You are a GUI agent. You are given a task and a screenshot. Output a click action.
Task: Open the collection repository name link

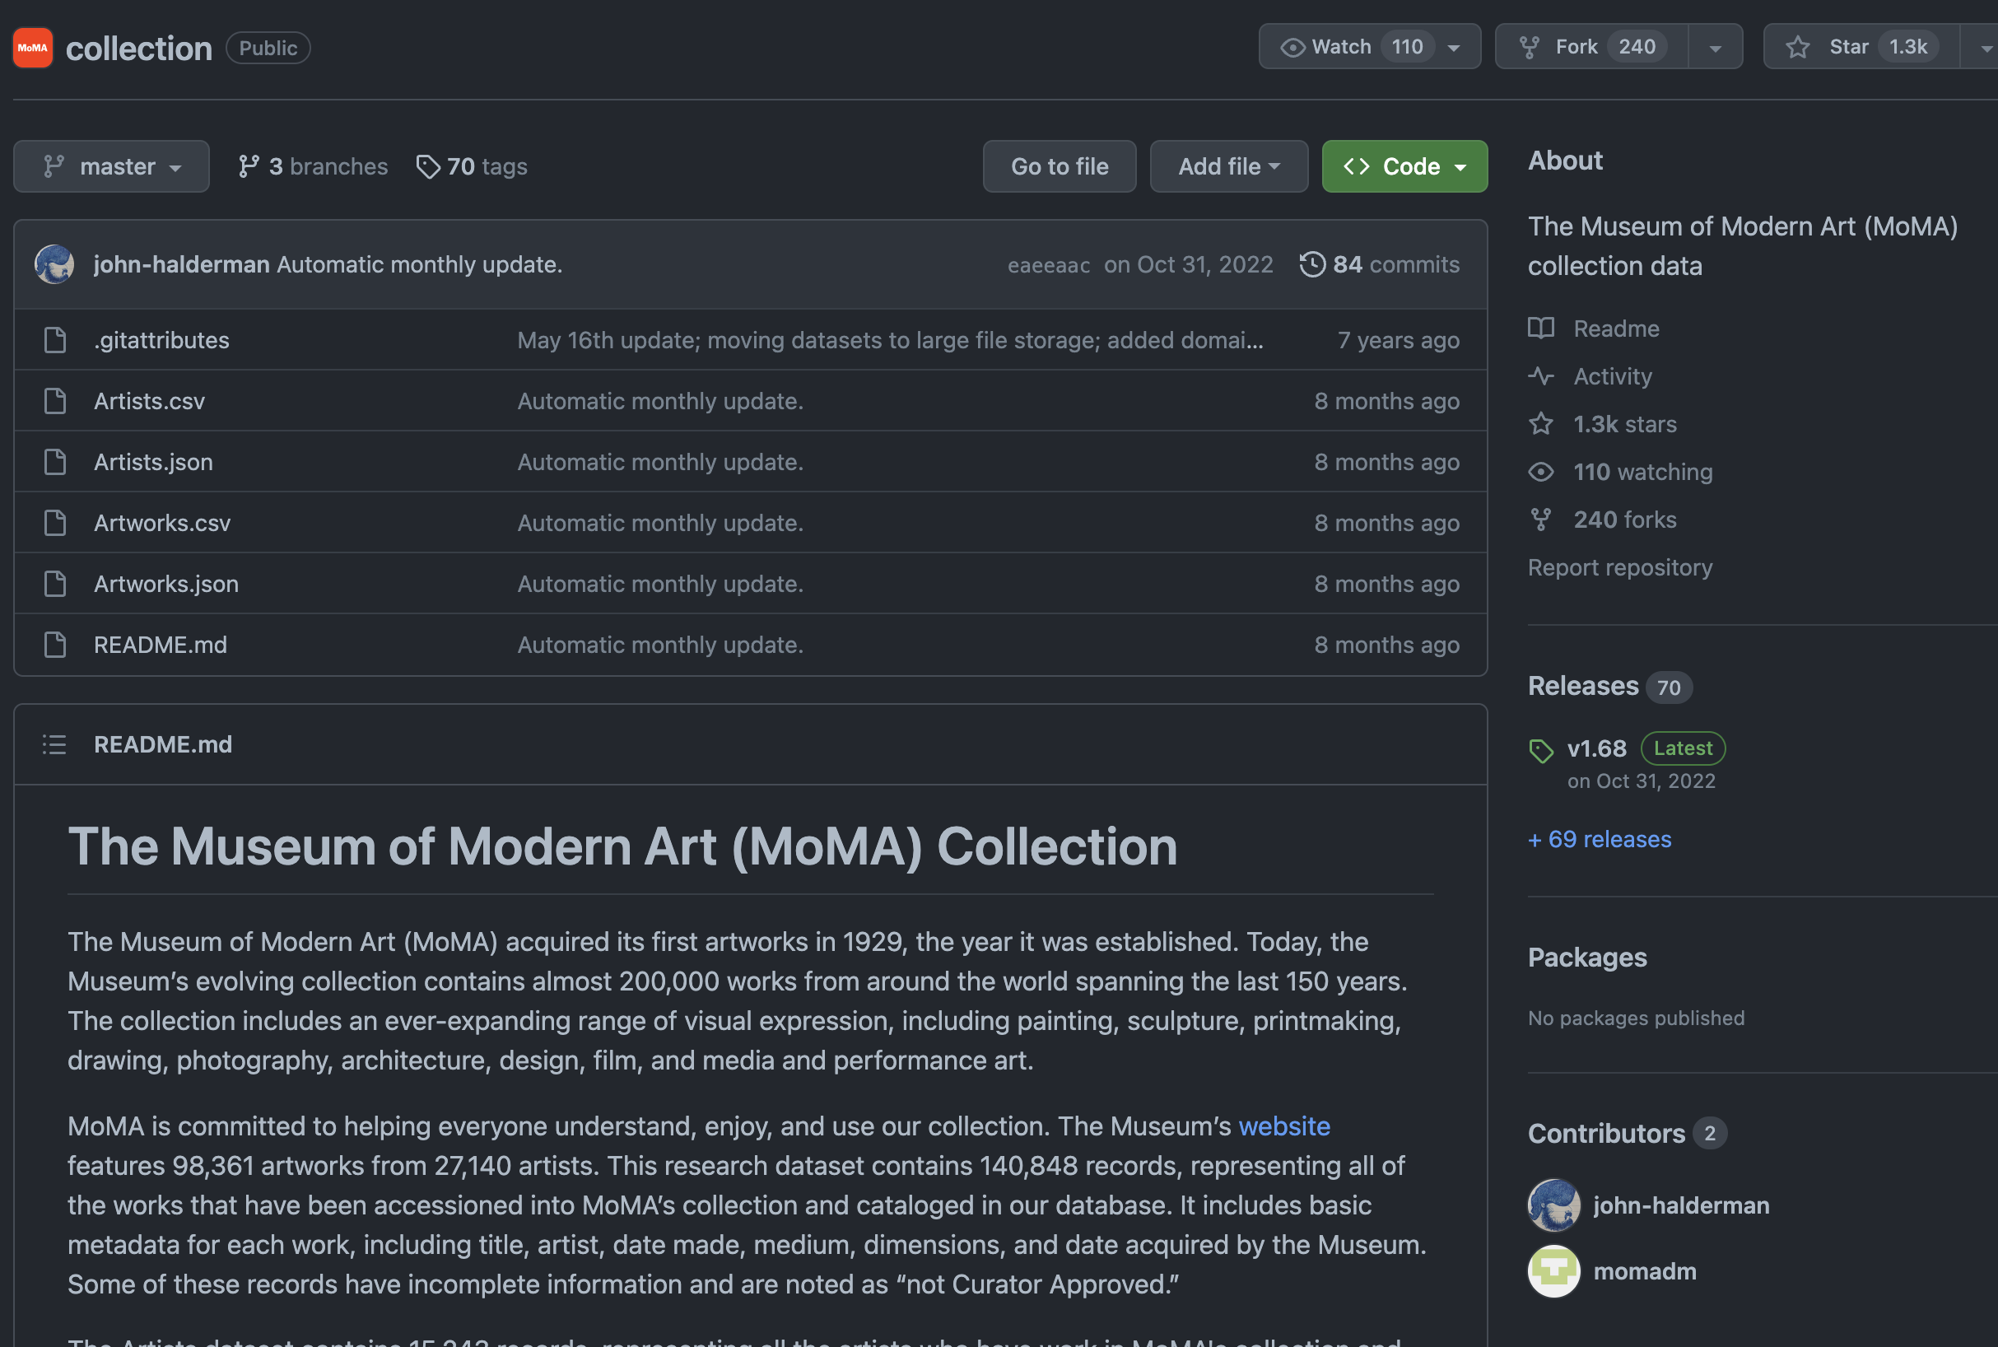[138, 48]
